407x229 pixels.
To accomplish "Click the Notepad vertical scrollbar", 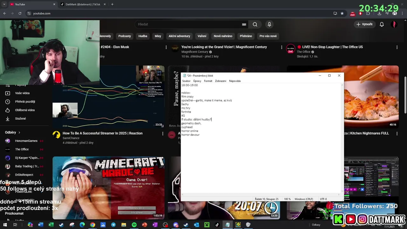I will point(342,139).
